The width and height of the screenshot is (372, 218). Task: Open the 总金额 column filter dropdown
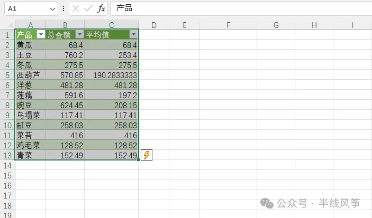click(79, 34)
